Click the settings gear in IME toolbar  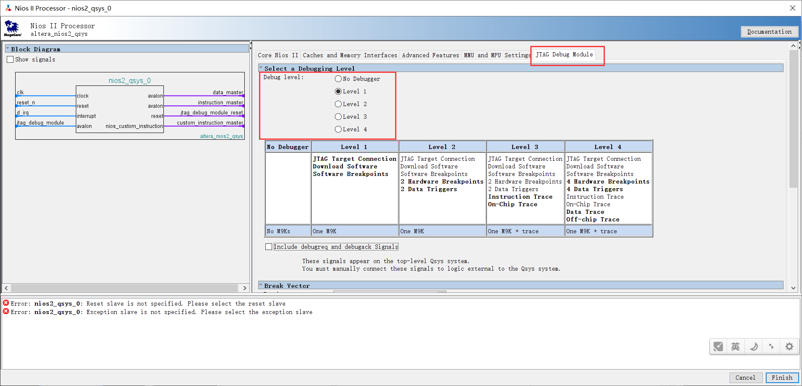tap(789, 346)
